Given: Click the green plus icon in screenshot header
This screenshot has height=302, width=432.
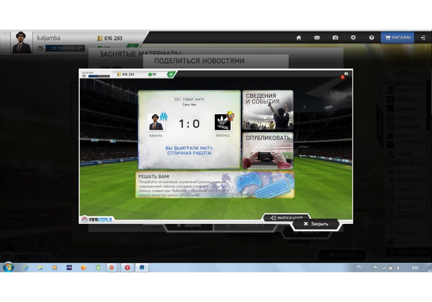Looking at the screenshot, I should coord(171,74).
